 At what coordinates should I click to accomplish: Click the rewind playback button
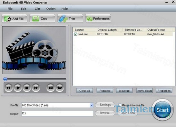pyautogui.click(x=8, y=88)
